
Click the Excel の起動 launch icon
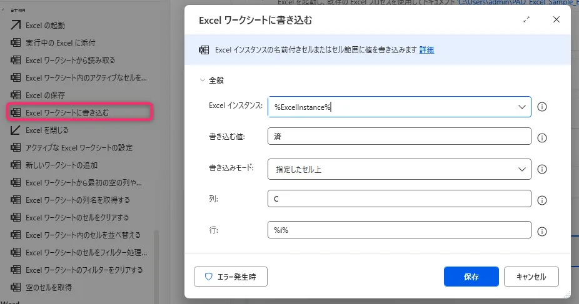tap(16, 26)
